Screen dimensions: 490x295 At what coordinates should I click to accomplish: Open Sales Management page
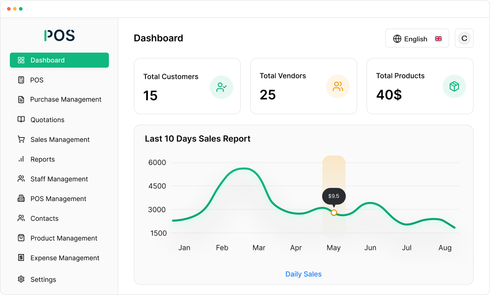[x=60, y=139]
